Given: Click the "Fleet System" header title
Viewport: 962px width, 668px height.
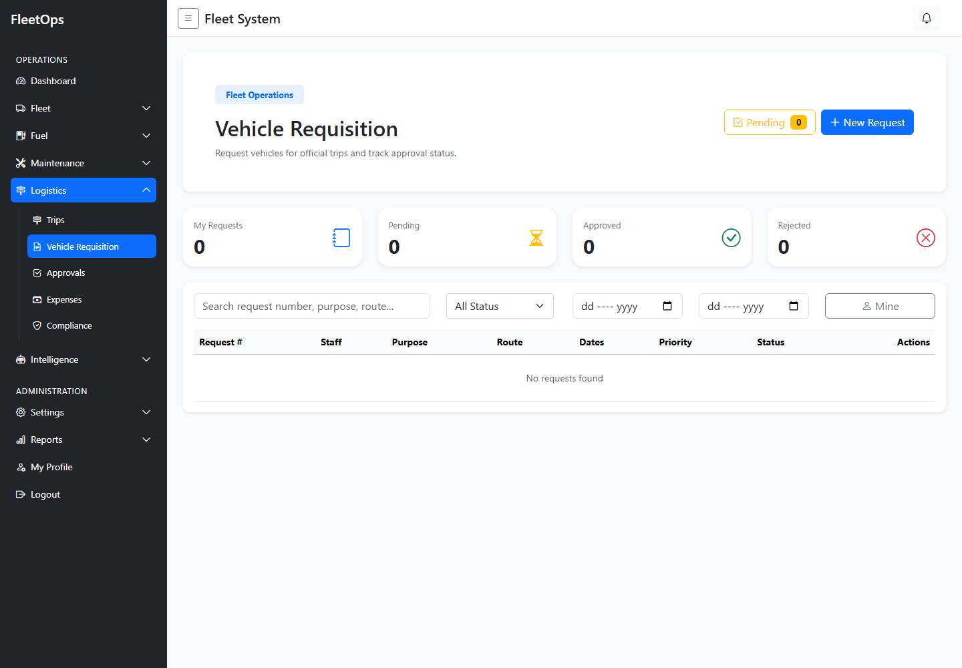Looking at the screenshot, I should pos(243,19).
